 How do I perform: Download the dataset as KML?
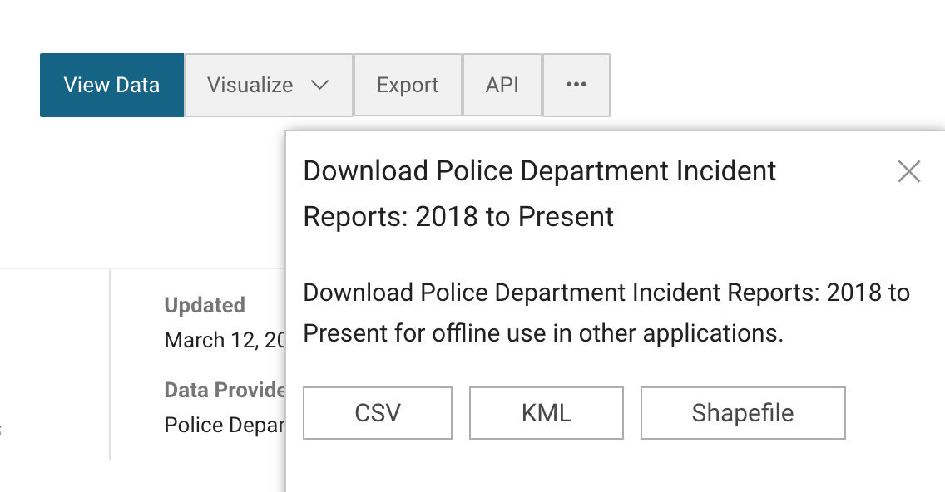[x=546, y=413]
